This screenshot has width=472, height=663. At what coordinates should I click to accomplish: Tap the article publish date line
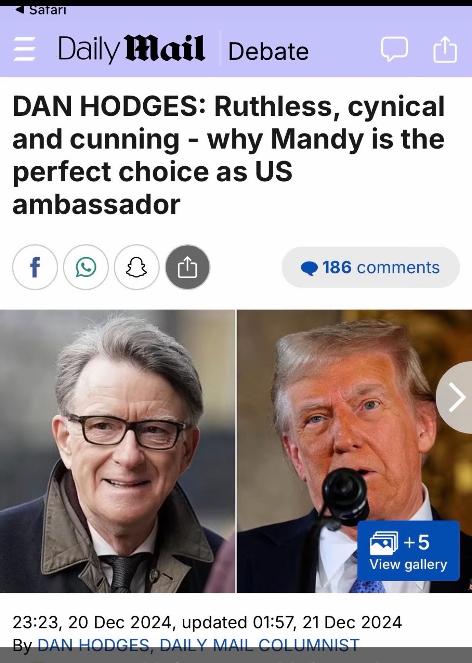tap(207, 622)
